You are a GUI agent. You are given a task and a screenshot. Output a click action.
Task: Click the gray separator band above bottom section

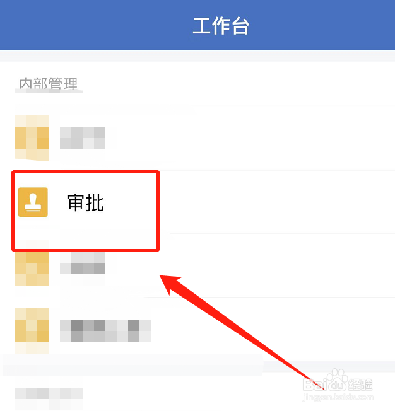pos(197,365)
